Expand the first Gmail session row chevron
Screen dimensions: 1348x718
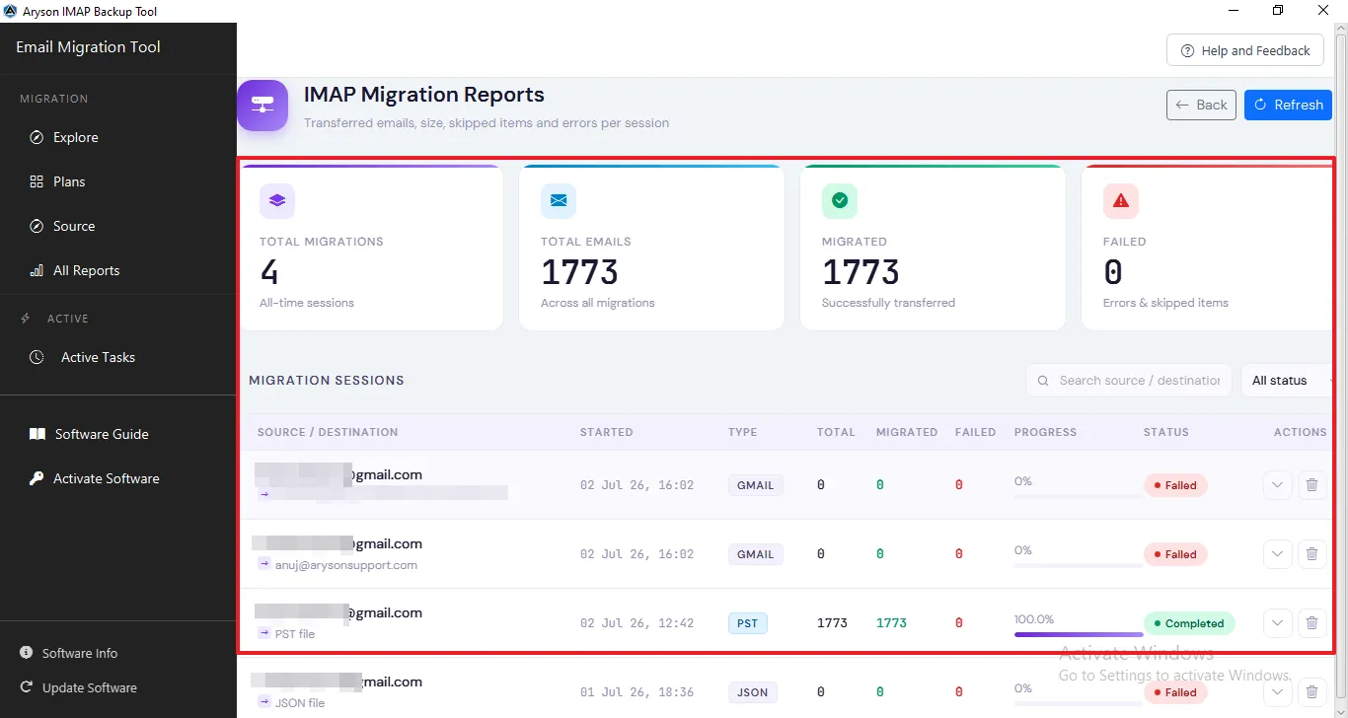(x=1278, y=485)
